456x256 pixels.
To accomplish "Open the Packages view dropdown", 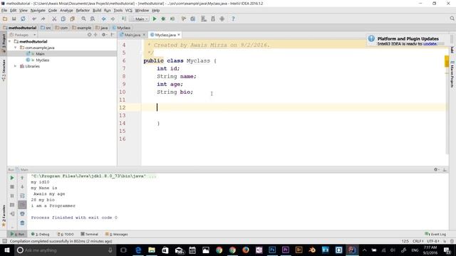I will pyautogui.click(x=23, y=35).
